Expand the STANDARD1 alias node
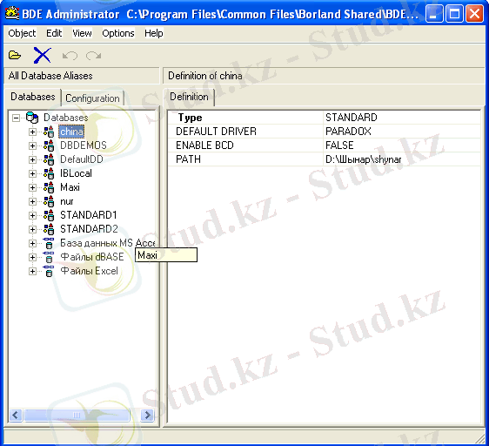Viewport: 489px width, 446px height. coord(32,215)
